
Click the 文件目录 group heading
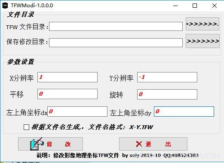click(20, 15)
